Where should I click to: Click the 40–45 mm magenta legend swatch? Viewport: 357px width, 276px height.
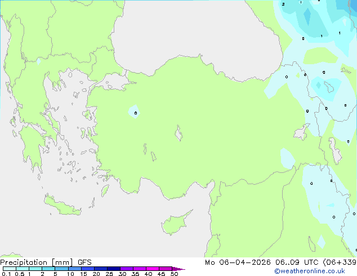click(x=153, y=269)
